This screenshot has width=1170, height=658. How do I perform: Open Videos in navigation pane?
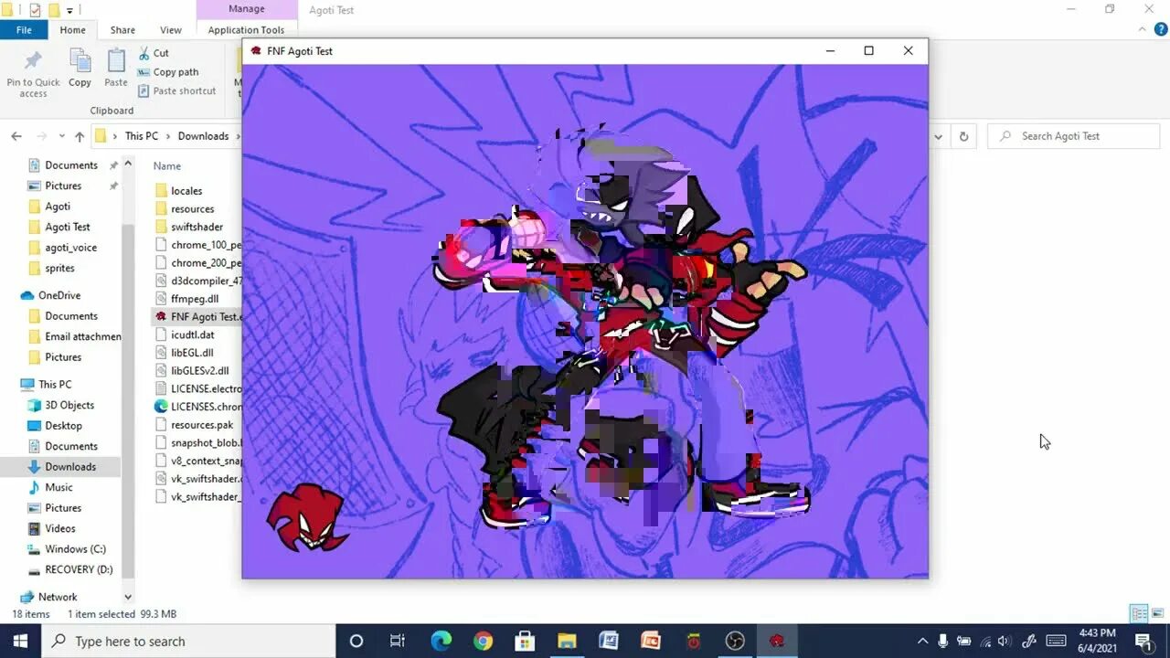pyautogui.click(x=60, y=528)
